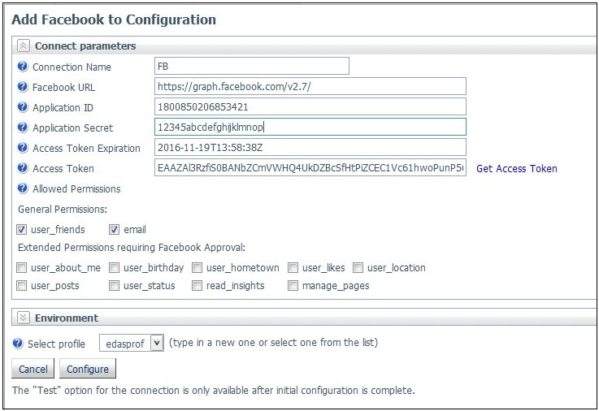Viewport: 599px width, 411px height.
Task: Tick the user_likes checkbox
Action: (293, 267)
